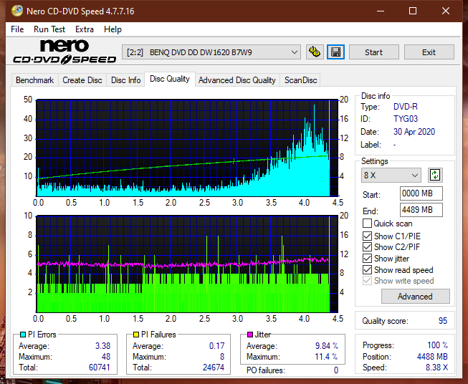Screen dimensions: 468x384
Task: Click the disc ID text TYG03
Action: [x=406, y=119]
